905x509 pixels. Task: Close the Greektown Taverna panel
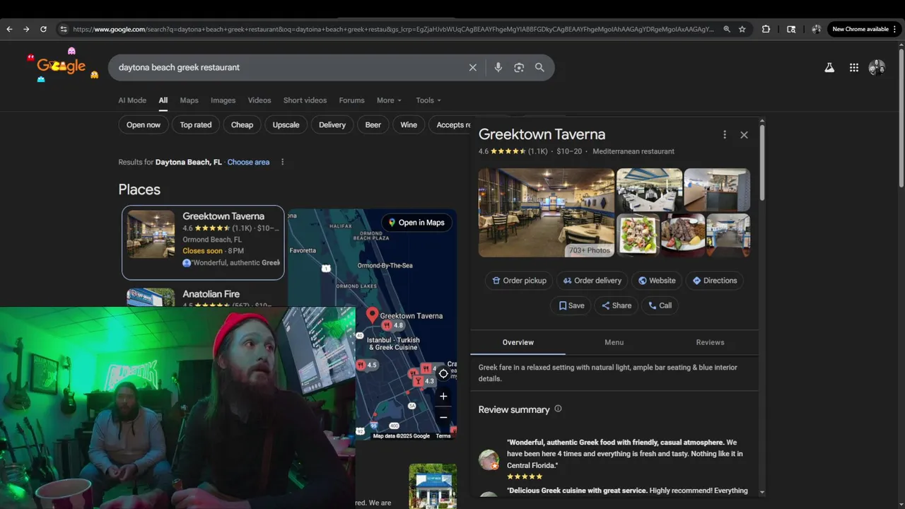744,134
